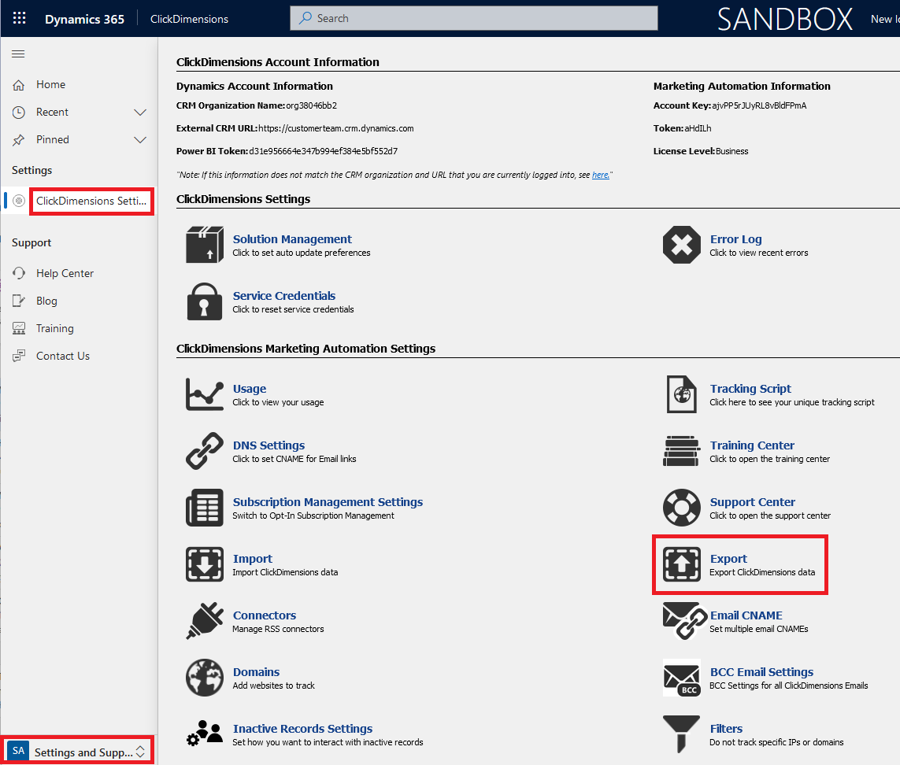Viewport: 900px width, 765px height.
Task: Click the Solution Management box icon
Action: 205,245
